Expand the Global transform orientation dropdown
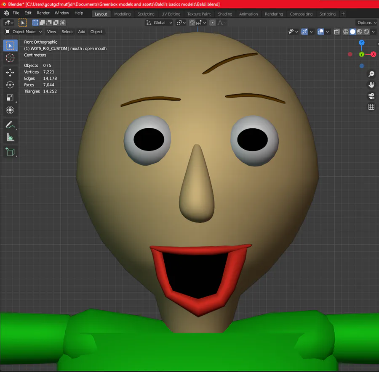 coord(159,23)
